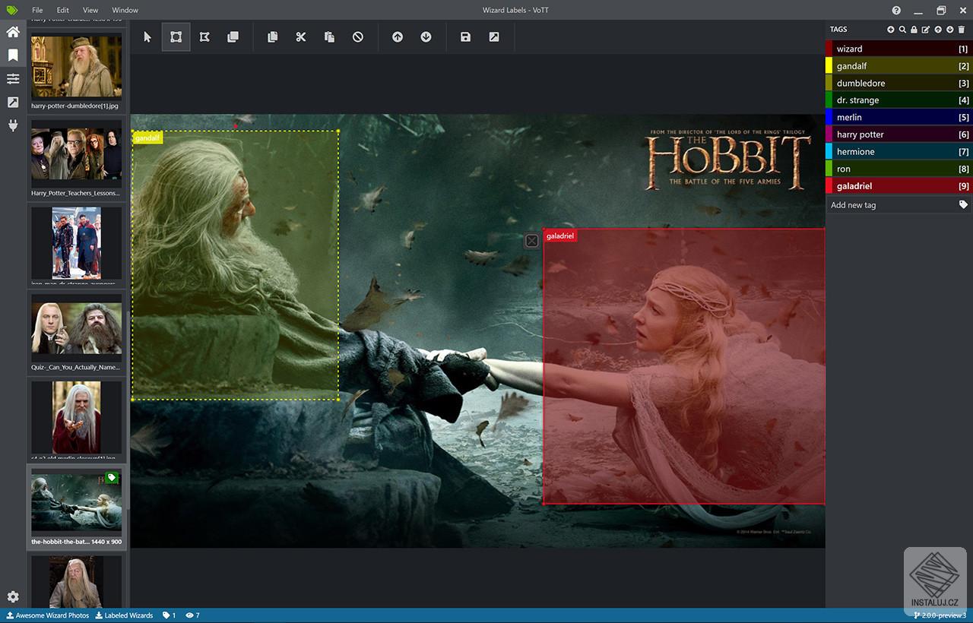Click VoTT logo icon in title bar
Viewport: 973px width, 623px height.
click(x=12, y=10)
